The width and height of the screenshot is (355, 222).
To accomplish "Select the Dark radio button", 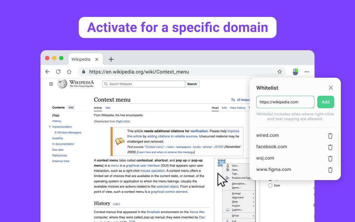I will [x=270, y=185].
